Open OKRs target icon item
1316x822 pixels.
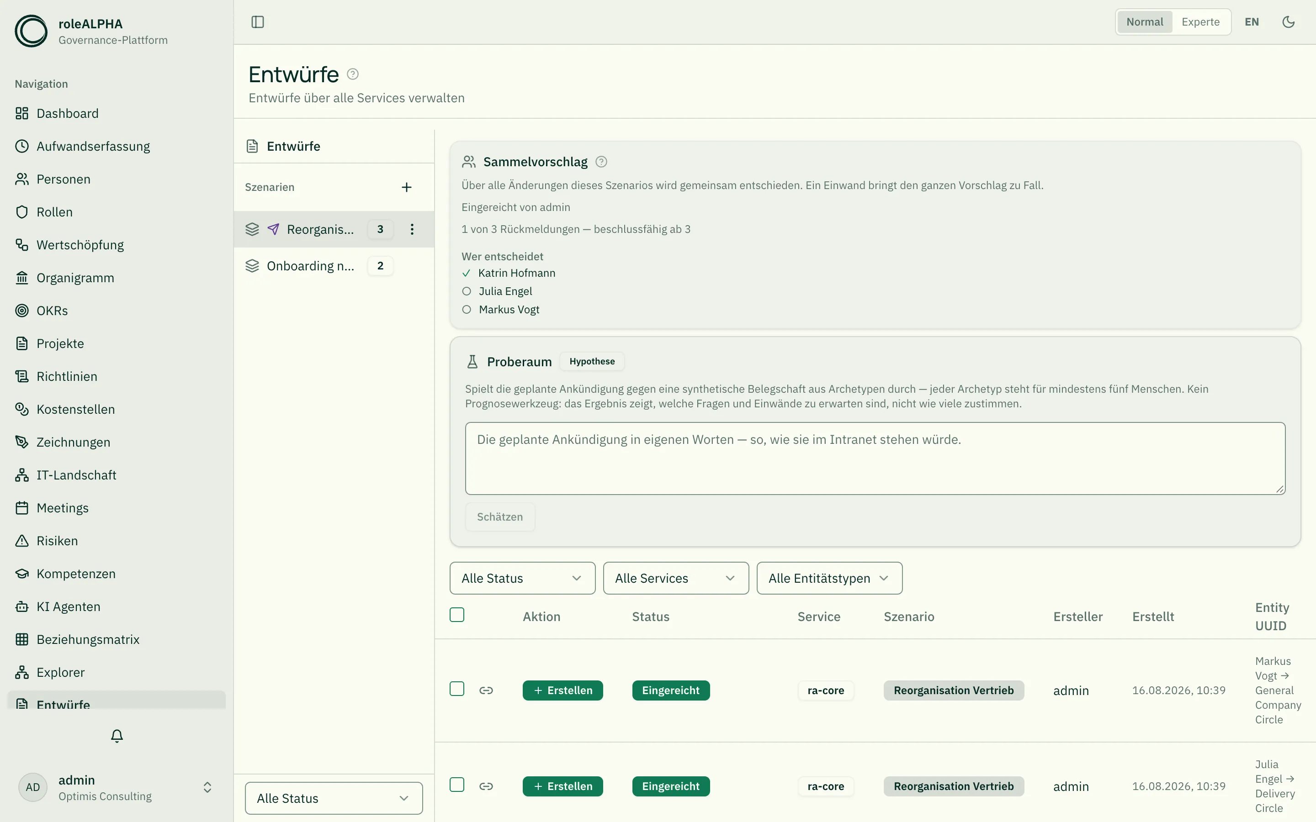117,311
